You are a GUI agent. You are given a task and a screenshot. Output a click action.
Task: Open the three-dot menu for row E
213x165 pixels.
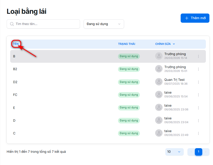(198, 108)
